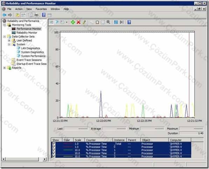
Task: Uncheck Show box for instance 3 counter
Action: (x=54, y=156)
